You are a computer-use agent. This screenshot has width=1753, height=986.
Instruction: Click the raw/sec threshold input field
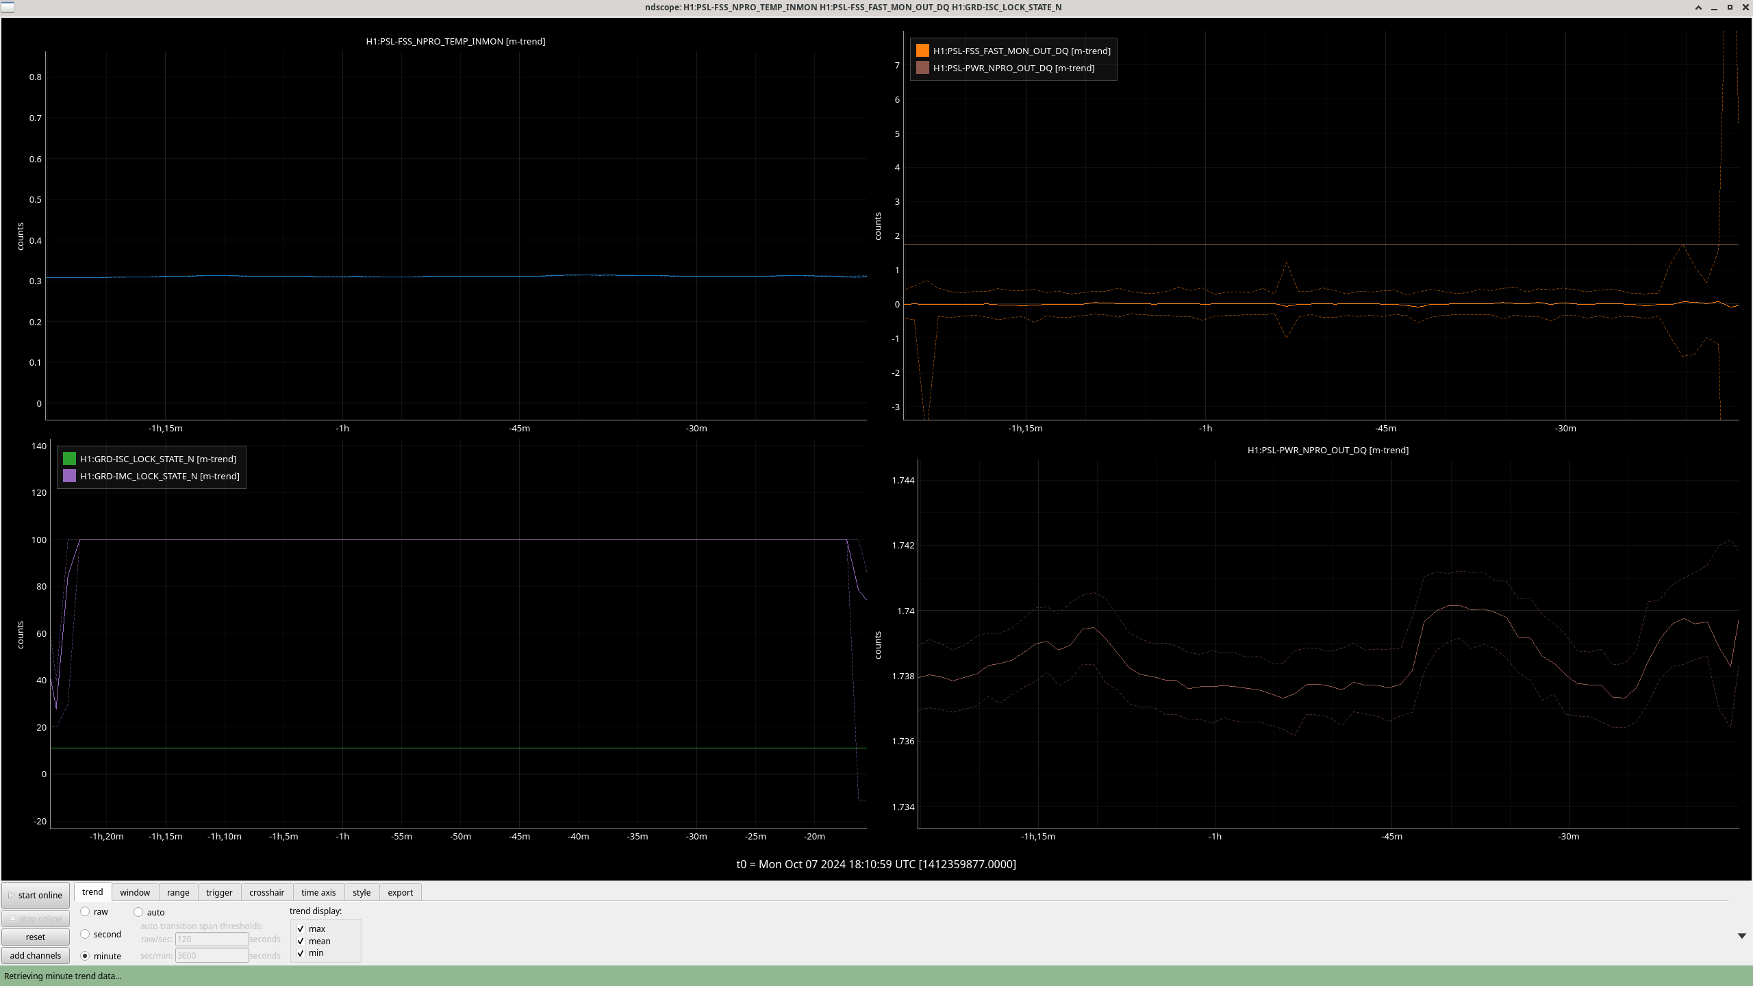point(212,939)
